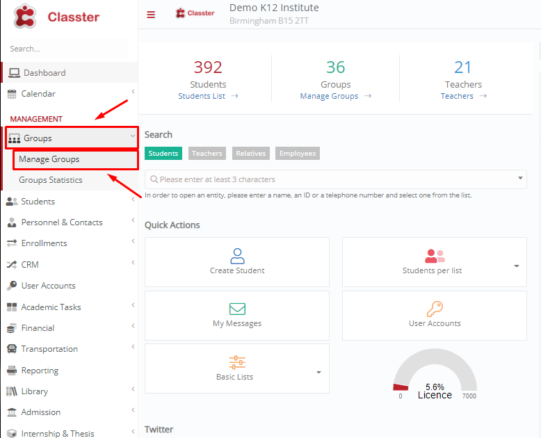Click the Students sidebar icon

click(x=12, y=202)
